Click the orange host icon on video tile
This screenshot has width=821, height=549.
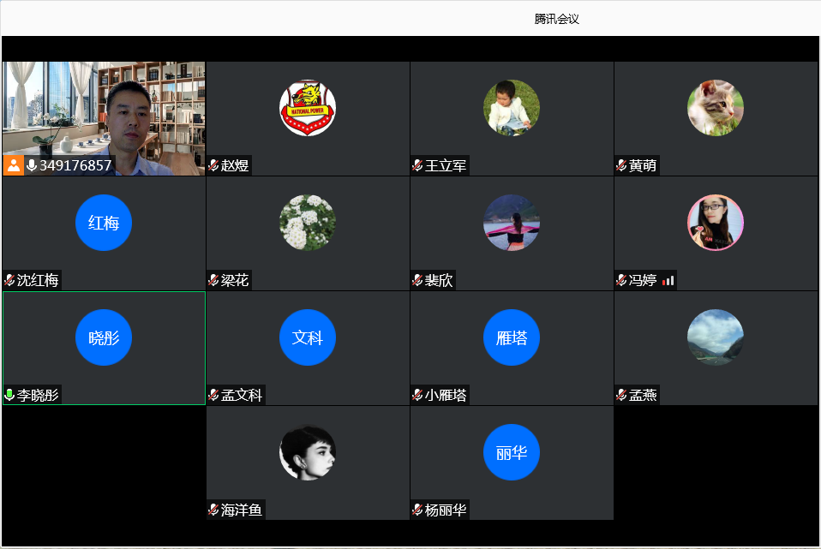pyautogui.click(x=14, y=165)
